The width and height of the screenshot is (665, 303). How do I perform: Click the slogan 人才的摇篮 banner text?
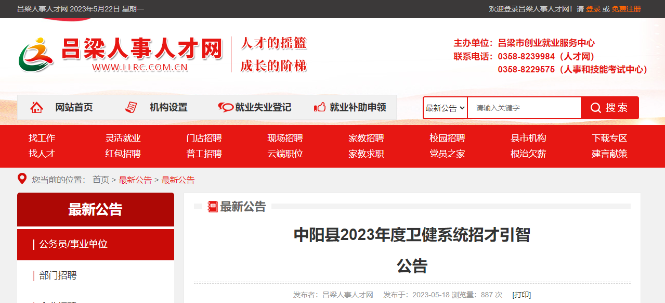tap(273, 43)
